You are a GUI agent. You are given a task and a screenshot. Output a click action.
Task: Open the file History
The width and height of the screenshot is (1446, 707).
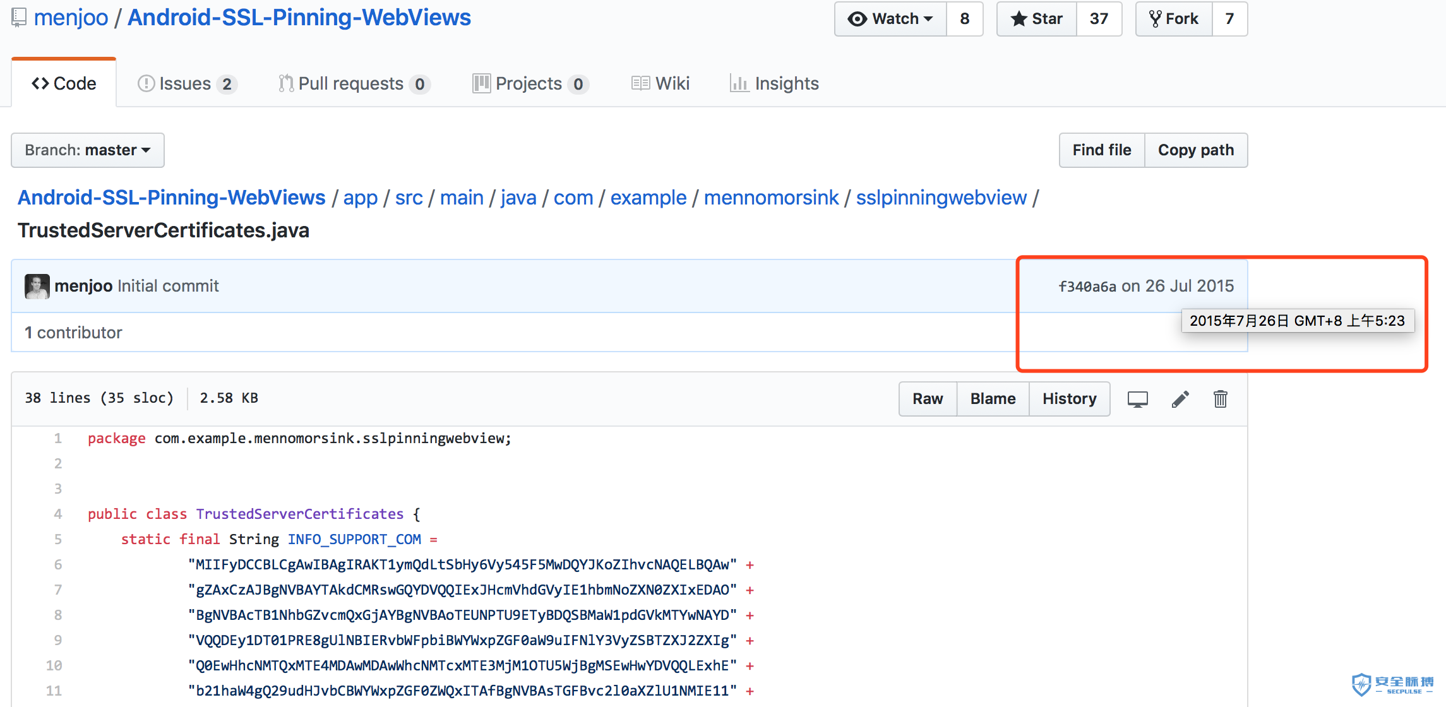[1070, 399]
